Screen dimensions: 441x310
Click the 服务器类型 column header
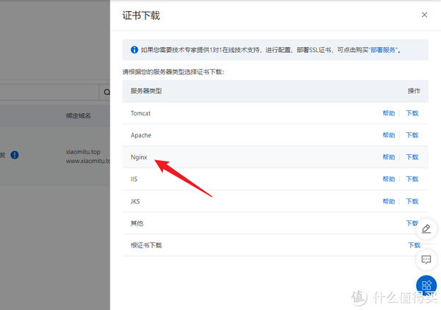(x=146, y=91)
